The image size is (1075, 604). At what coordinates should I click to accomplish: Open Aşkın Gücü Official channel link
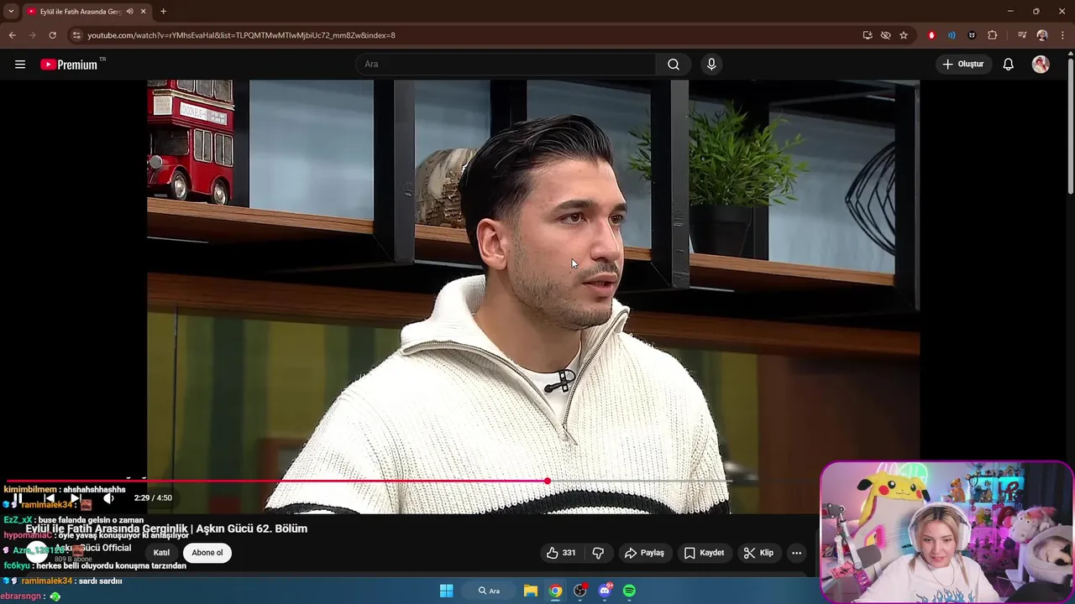pos(93,548)
